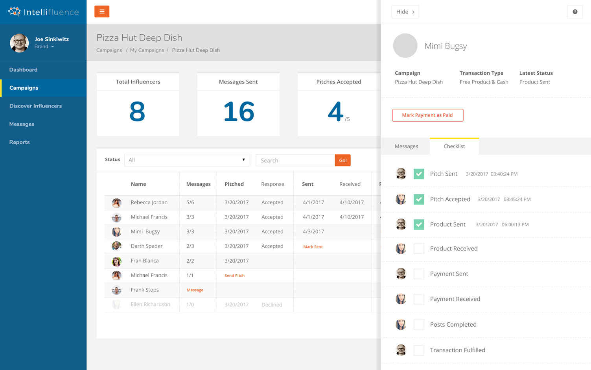Viewport: 591px width, 370px height.
Task: Hide the influencer detail panel
Action: 405,12
